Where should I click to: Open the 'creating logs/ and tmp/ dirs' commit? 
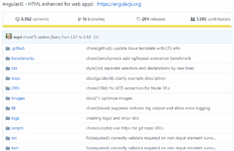[112, 118]
